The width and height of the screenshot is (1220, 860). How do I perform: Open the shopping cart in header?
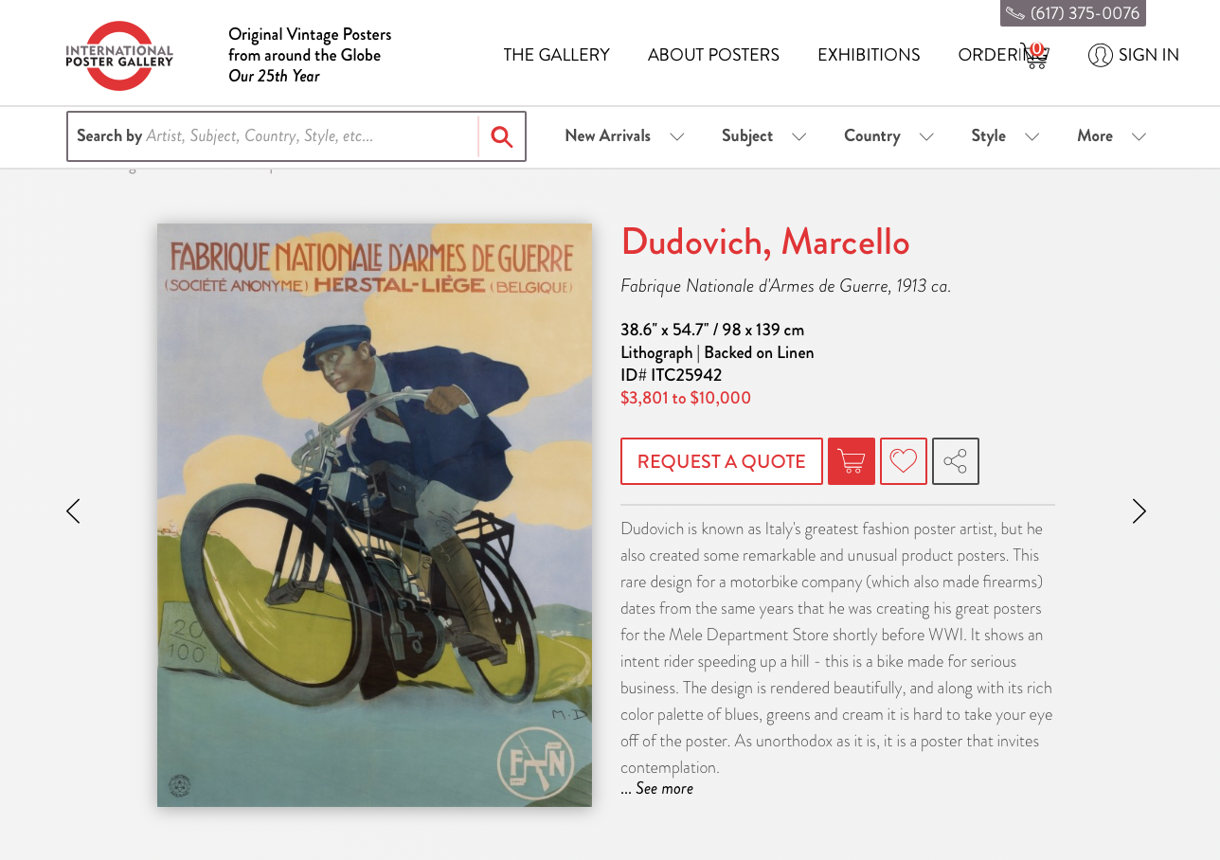pos(1034,55)
